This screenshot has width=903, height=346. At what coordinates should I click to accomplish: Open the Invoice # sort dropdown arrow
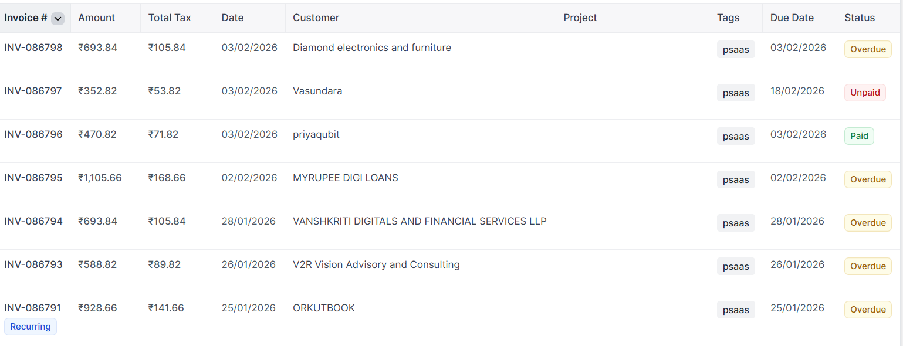(58, 18)
